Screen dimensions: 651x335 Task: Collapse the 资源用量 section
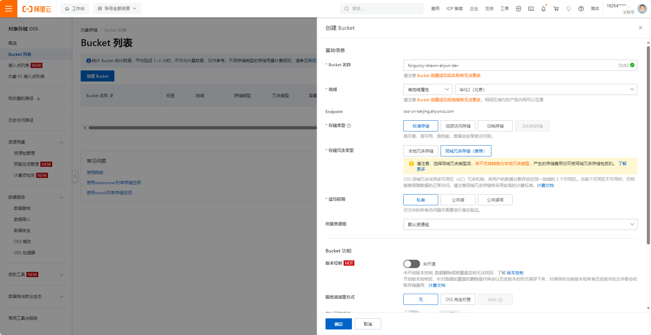pyautogui.click(x=62, y=142)
